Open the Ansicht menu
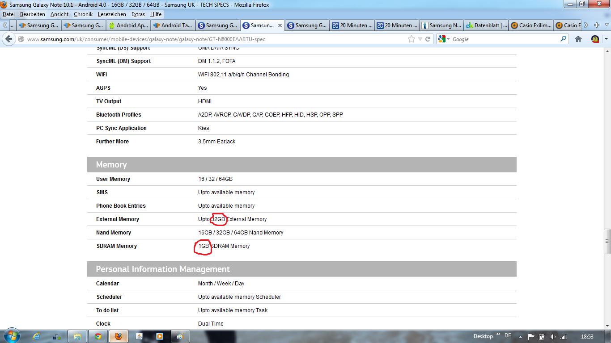This screenshot has height=343, width=611. [x=59, y=14]
